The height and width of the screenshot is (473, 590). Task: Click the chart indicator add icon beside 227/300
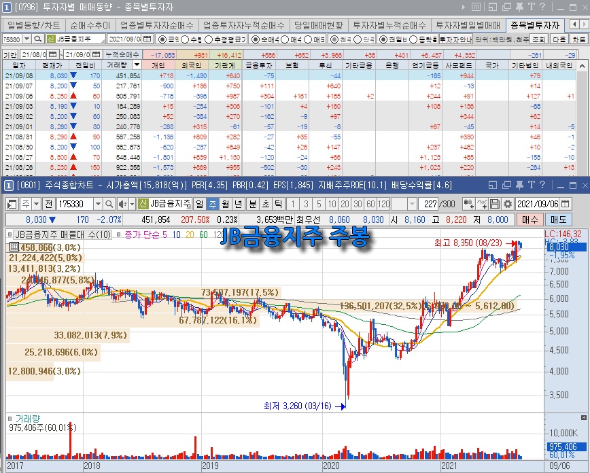click(x=468, y=205)
